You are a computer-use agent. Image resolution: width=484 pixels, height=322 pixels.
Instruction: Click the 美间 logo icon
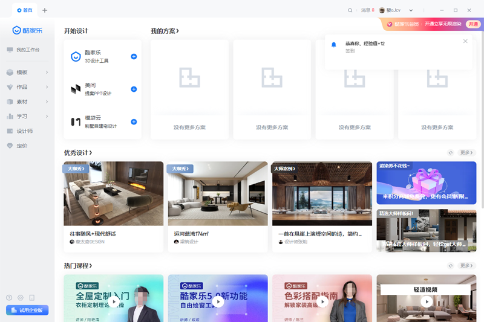pyautogui.click(x=76, y=89)
